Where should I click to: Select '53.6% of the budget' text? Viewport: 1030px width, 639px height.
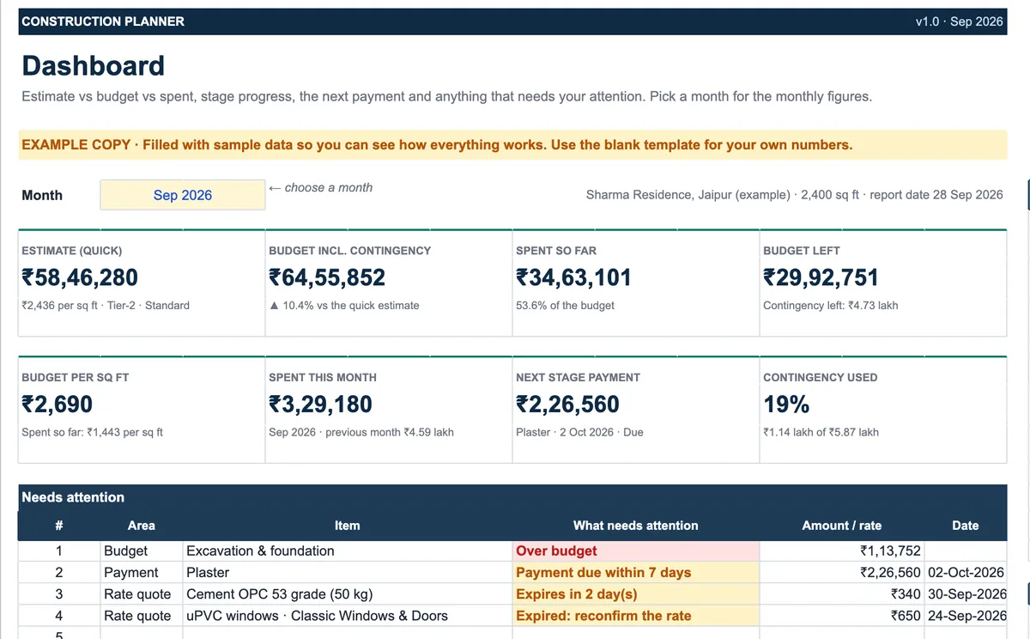pos(565,305)
